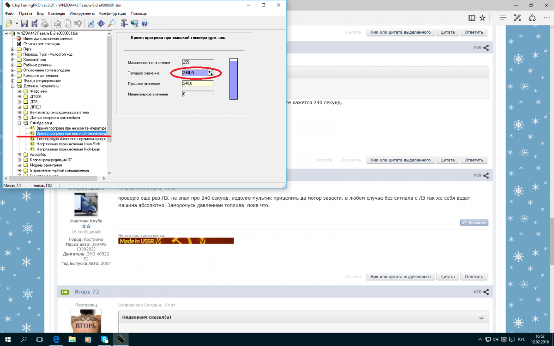
Task: Click the hammer tools settings icon
Action: (x=124, y=24)
